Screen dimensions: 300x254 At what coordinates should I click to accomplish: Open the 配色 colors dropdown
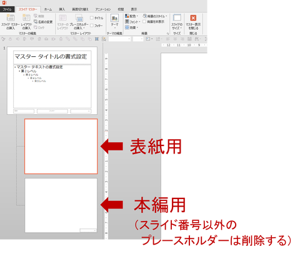[131, 16]
